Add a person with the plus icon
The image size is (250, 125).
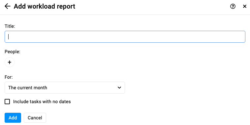(10, 62)
